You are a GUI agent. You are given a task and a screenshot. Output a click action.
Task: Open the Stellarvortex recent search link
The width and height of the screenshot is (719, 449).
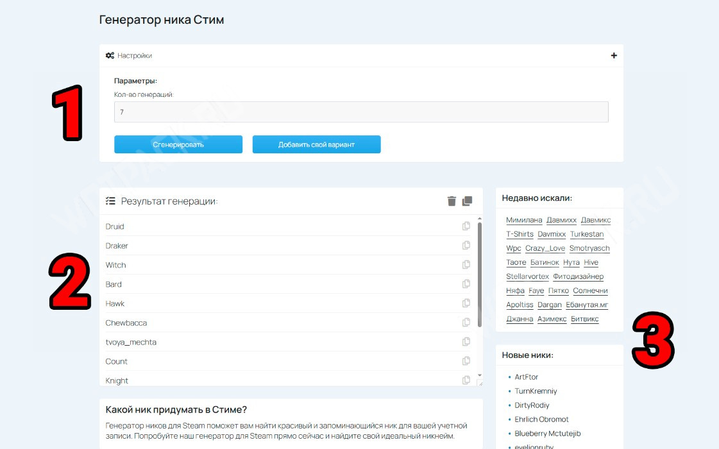(527, 276)
